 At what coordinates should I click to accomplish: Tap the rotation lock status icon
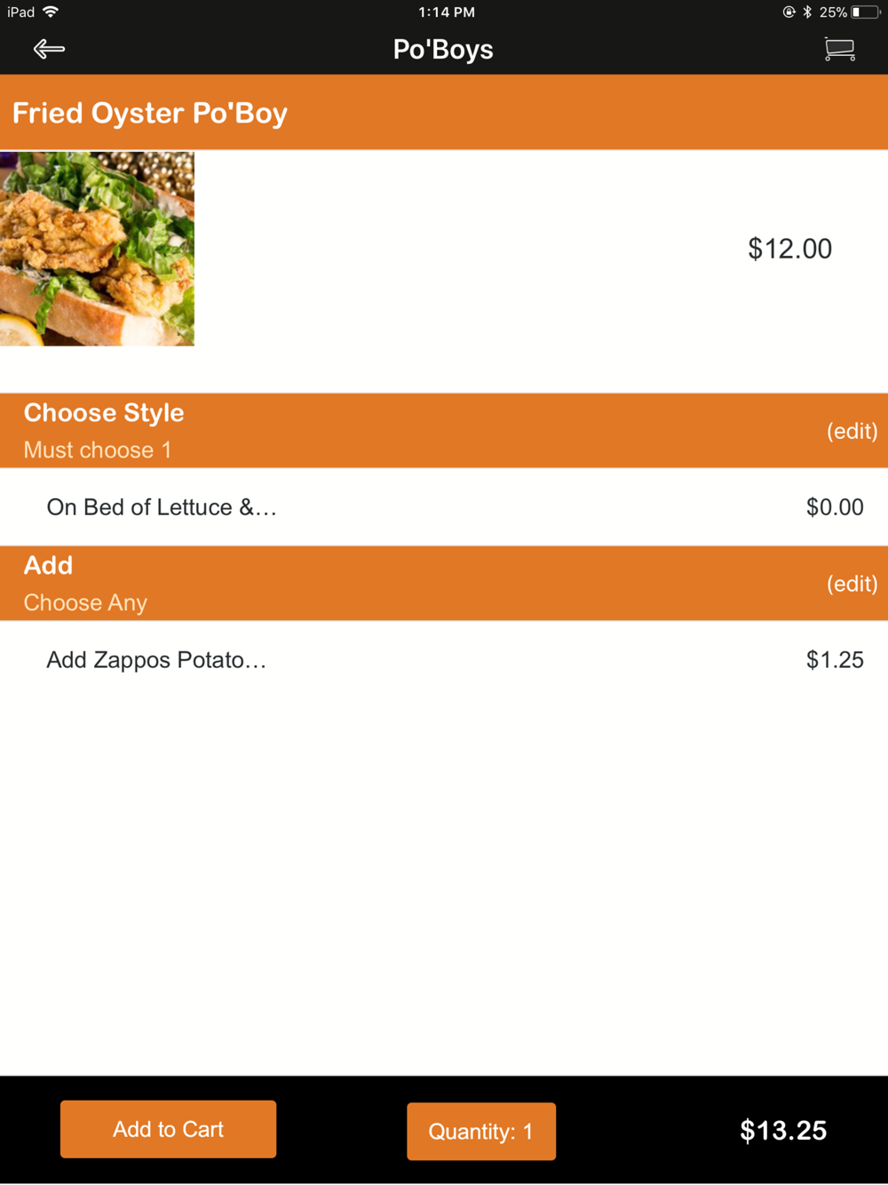(789, 12)
